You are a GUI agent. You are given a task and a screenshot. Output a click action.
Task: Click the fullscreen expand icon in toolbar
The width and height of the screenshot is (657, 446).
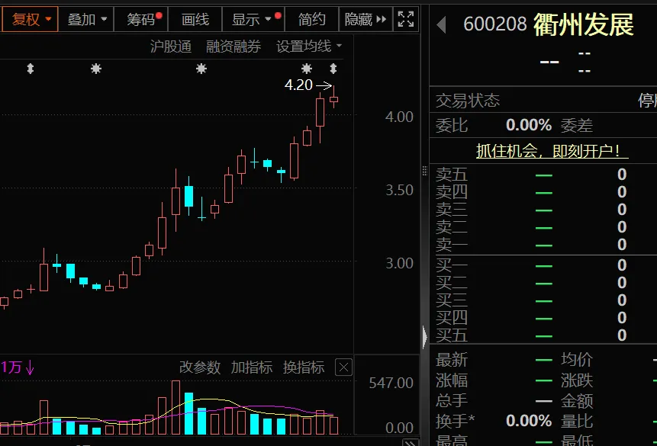click(406, 19)
